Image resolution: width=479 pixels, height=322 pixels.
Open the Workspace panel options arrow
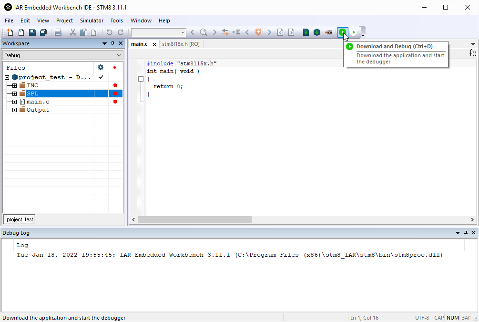[104, 43]
